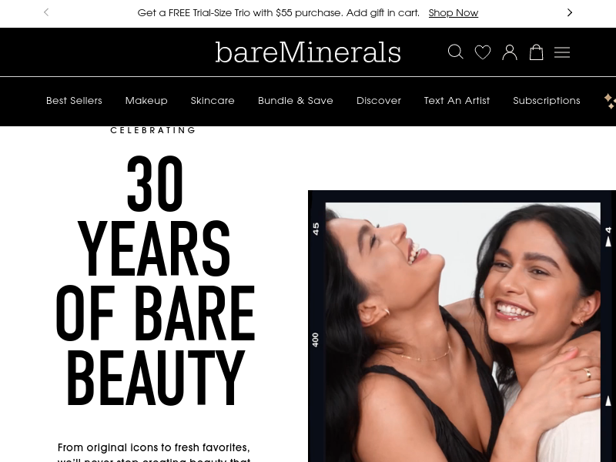Open the wishlist heart icon
Viewport: 616px width, 462px height.
tap(483, 52)
